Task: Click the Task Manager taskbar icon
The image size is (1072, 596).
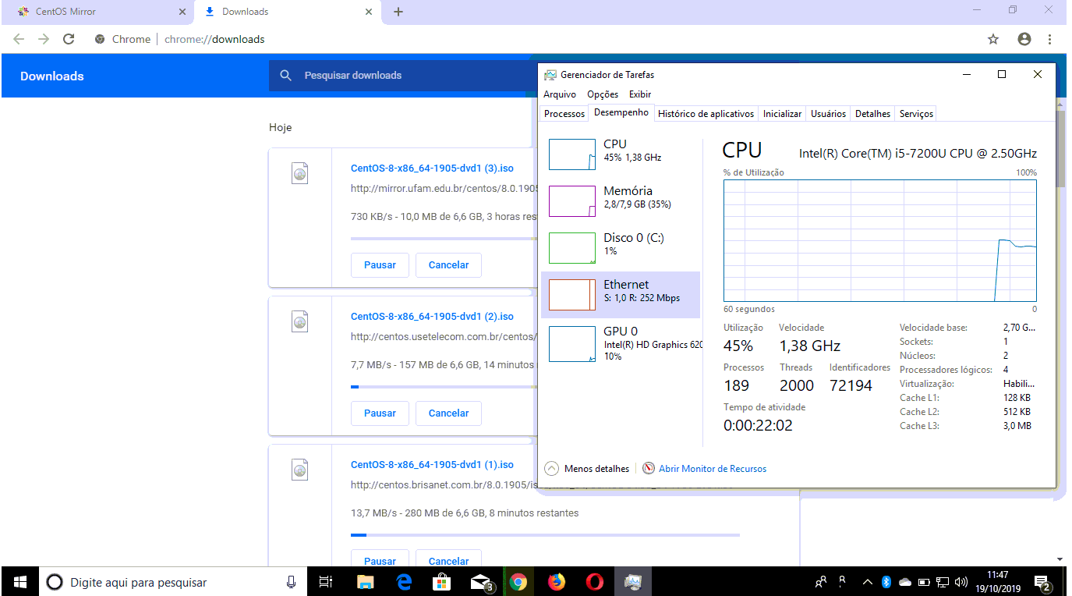Action: click(633, 582)
